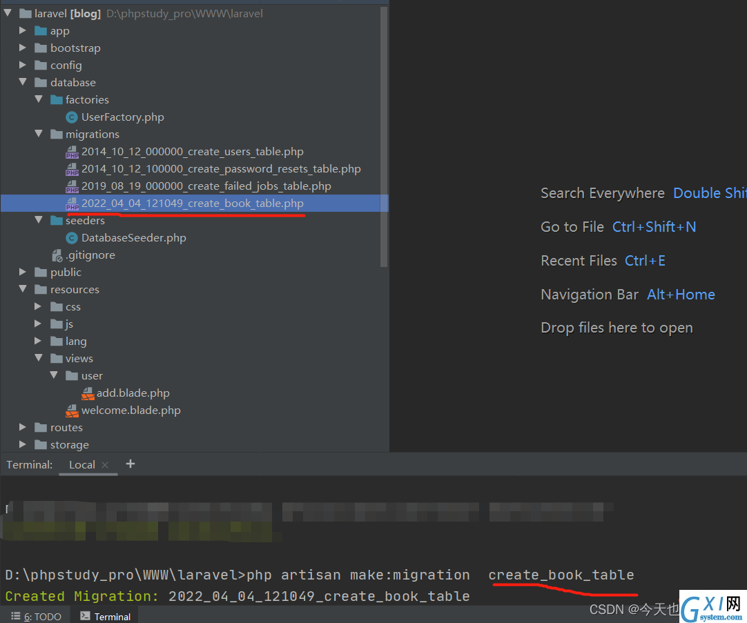
Task: Expand the app folder arrow
Action: point(22,30)
